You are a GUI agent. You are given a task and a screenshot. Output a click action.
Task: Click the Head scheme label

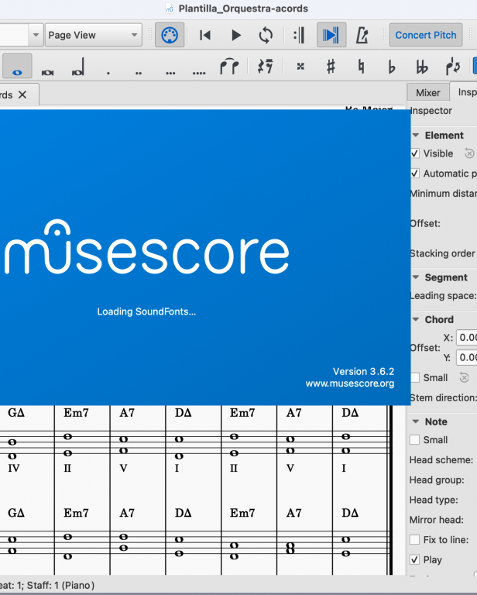(441, 460)
